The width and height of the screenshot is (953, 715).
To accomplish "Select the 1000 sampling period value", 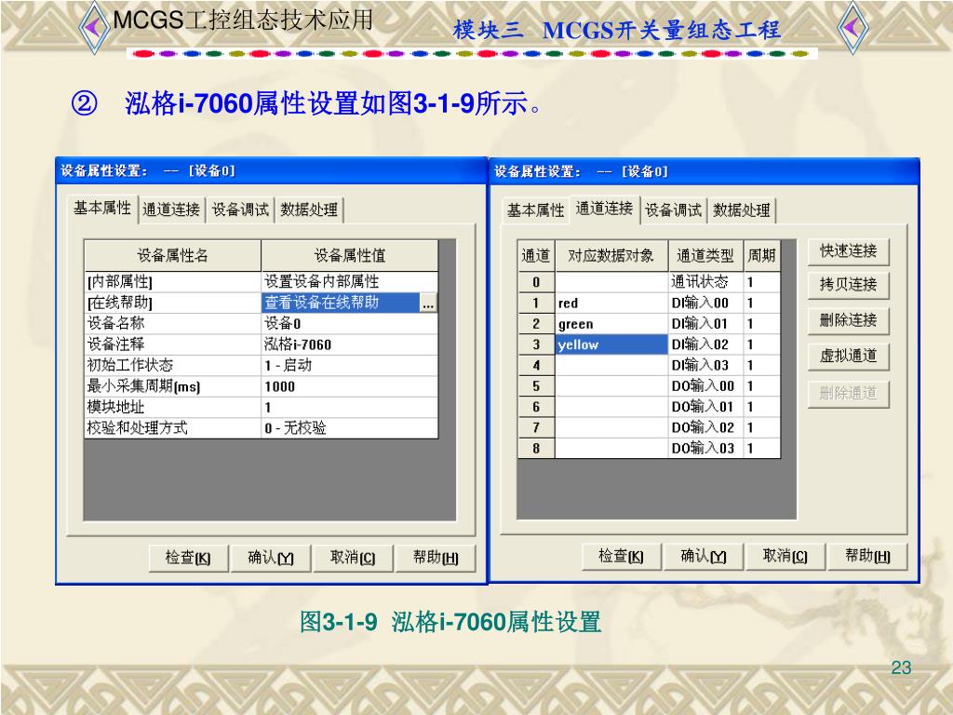I will (x=350, y=386).
